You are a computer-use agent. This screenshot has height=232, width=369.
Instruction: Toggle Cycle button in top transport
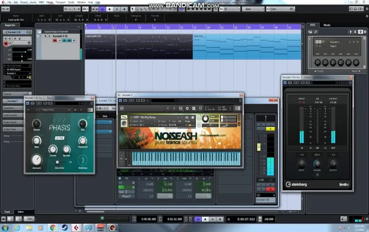[102, 9]
